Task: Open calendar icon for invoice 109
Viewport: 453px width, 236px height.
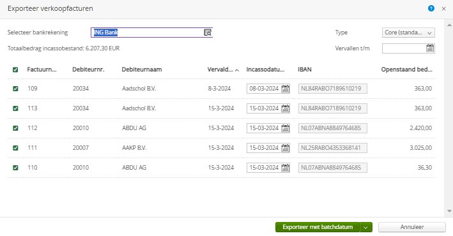Action: (x=286, y=89)
